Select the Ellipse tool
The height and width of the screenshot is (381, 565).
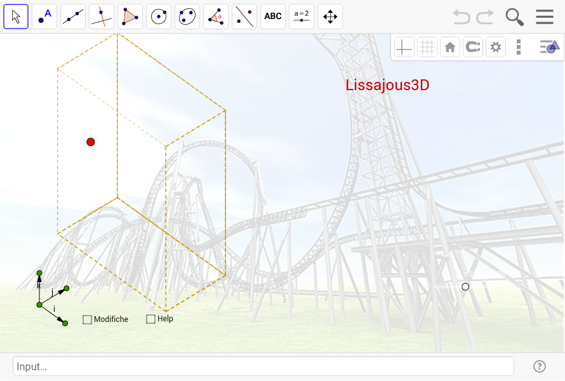187,17
